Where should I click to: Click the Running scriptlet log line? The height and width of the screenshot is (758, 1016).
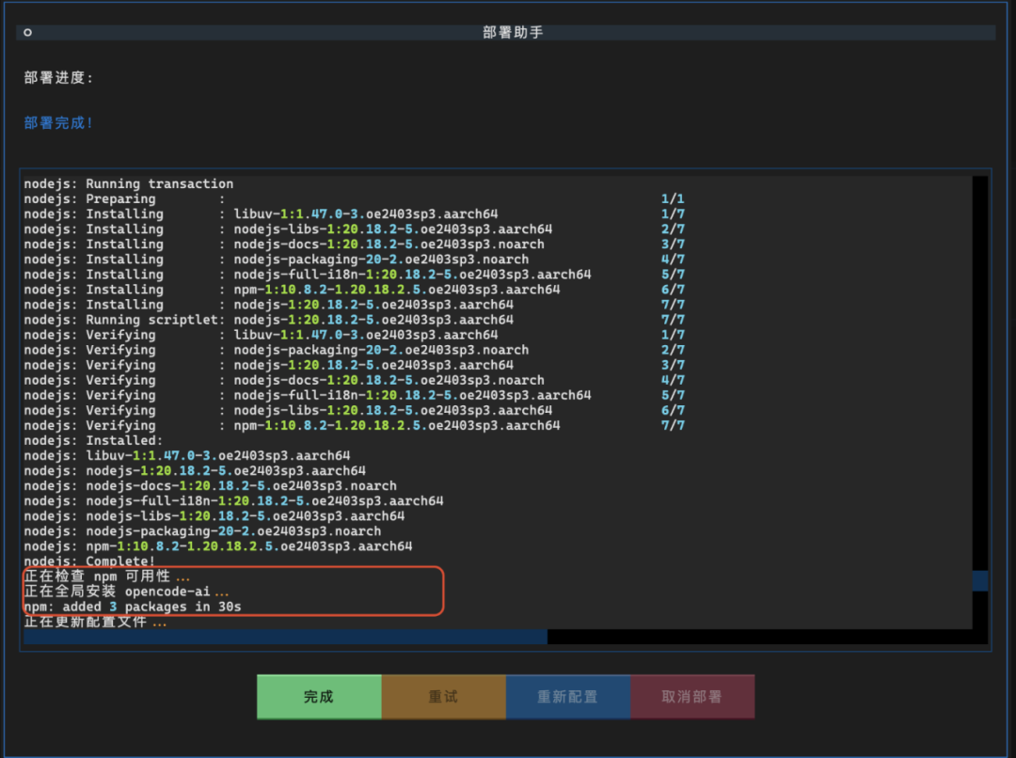coord(354,320)
